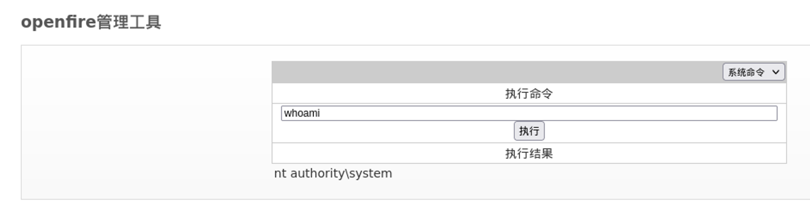Click the 执行 button to run command
This screenshot has height=210, width=810.
tap(529, 131)
